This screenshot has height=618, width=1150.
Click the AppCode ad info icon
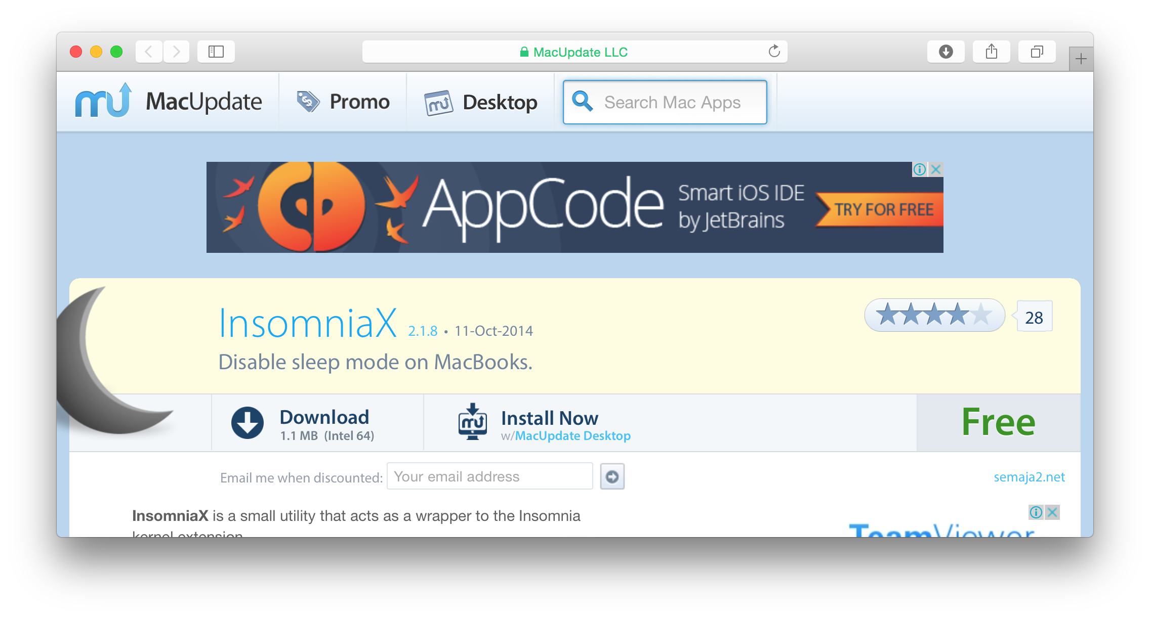[919, 169]
